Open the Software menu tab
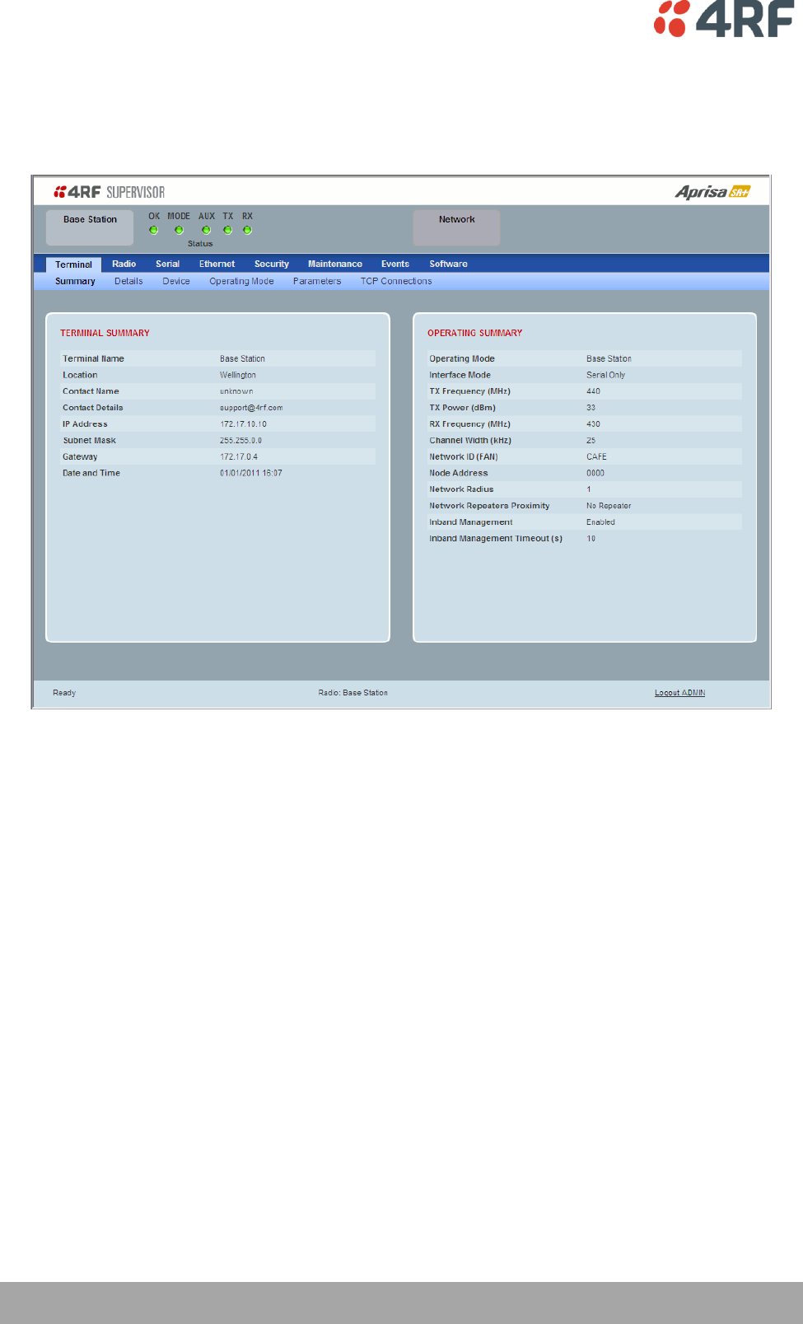This screenshot has width=803, height=1324. [448, 264]
